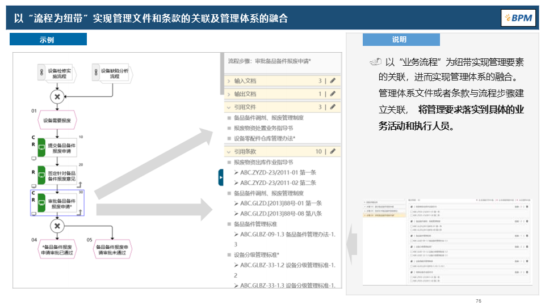This screenshot has width=545, height=306.
Task: Click count 10 beside 引用条款
Action: 318,152
